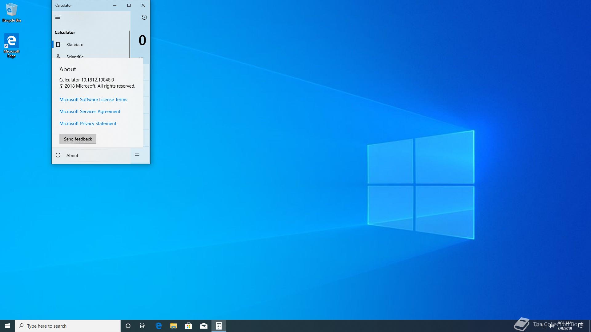Click the system tray volume icon

[551, 326]
